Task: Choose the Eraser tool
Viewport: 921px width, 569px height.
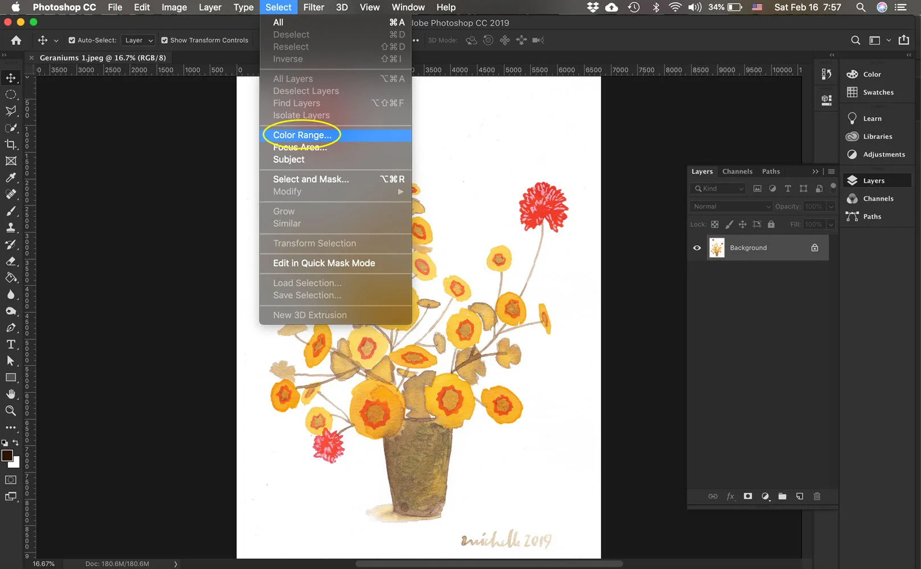Action: (11, 261)
